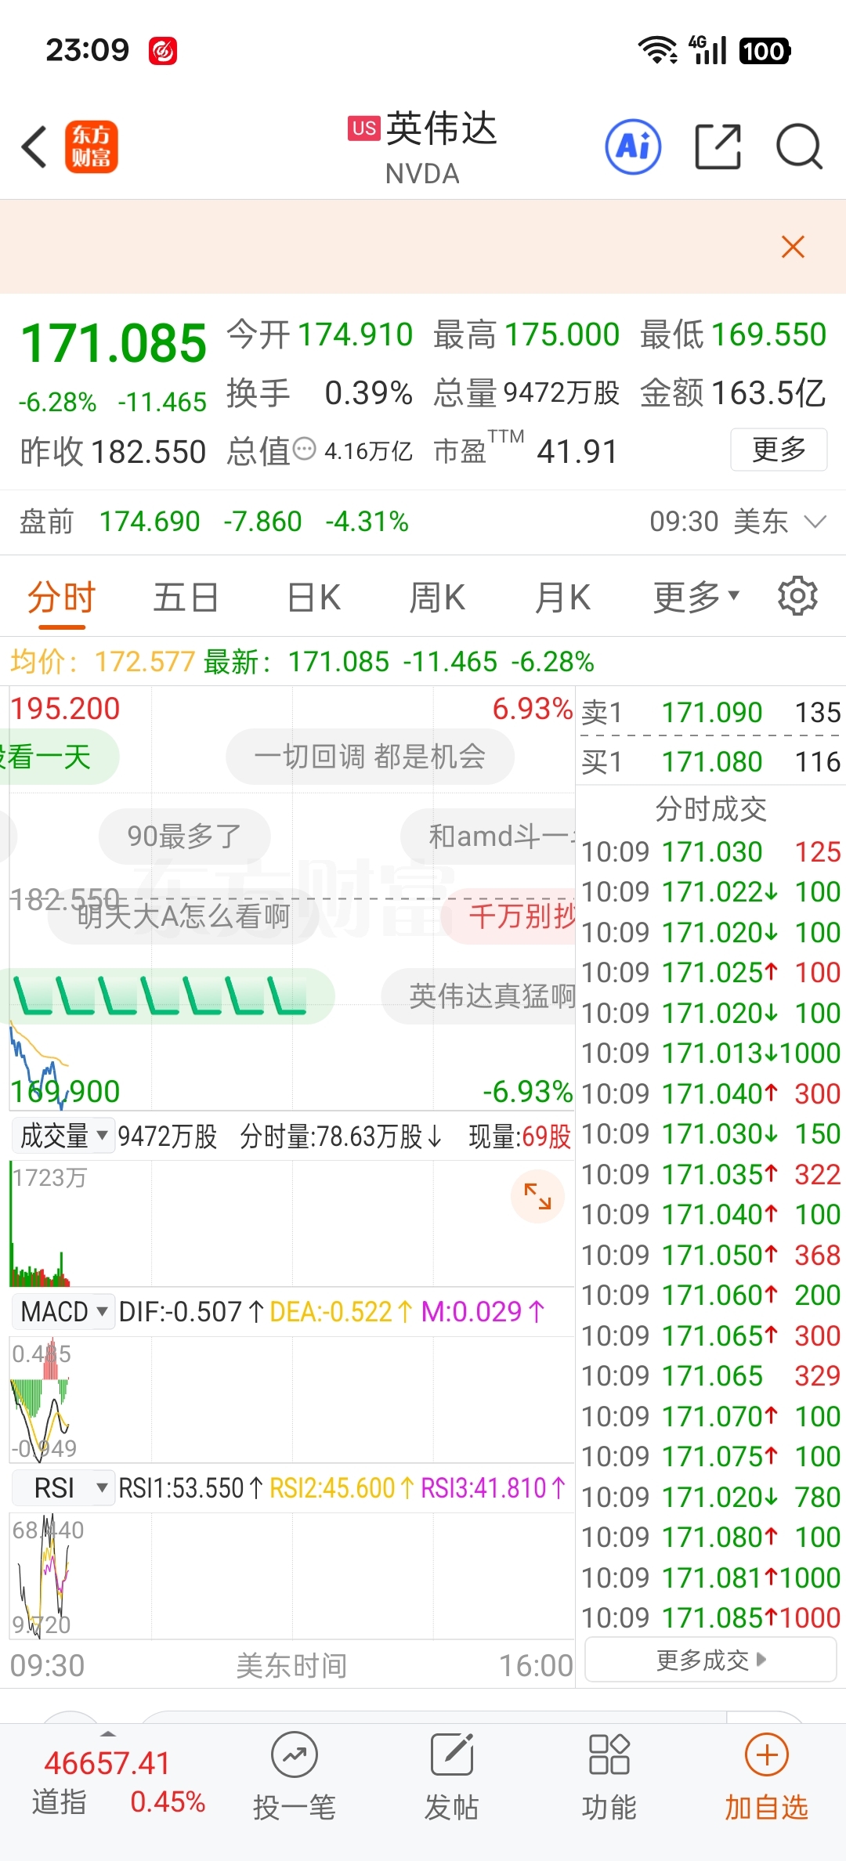Tap the 买1 171.080 order row
The width and height of the screenshot is (846, 1861).
point(710,761)
